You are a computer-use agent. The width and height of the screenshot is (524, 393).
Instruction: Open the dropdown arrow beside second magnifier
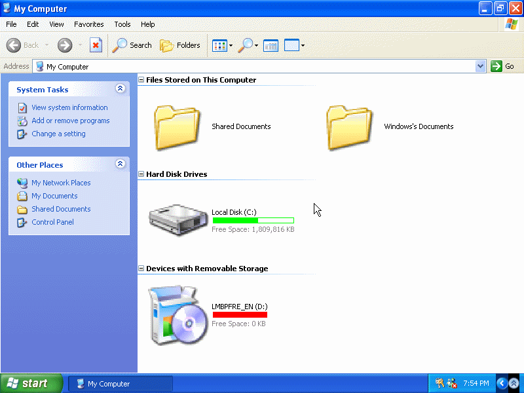tap(256, 45)
